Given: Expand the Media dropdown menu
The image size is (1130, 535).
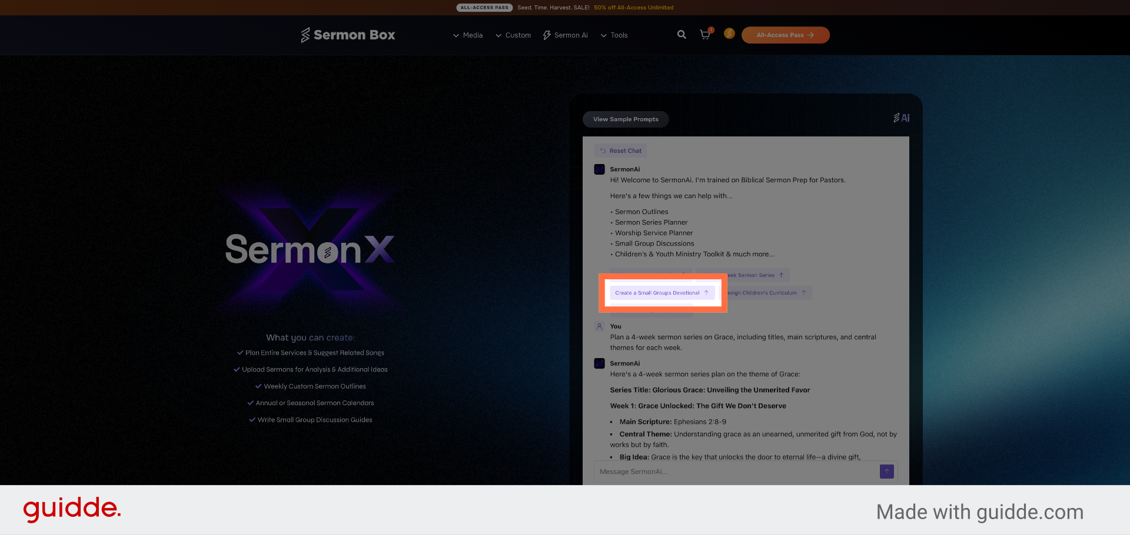Looking at the screenshot, I should point(468,35).
